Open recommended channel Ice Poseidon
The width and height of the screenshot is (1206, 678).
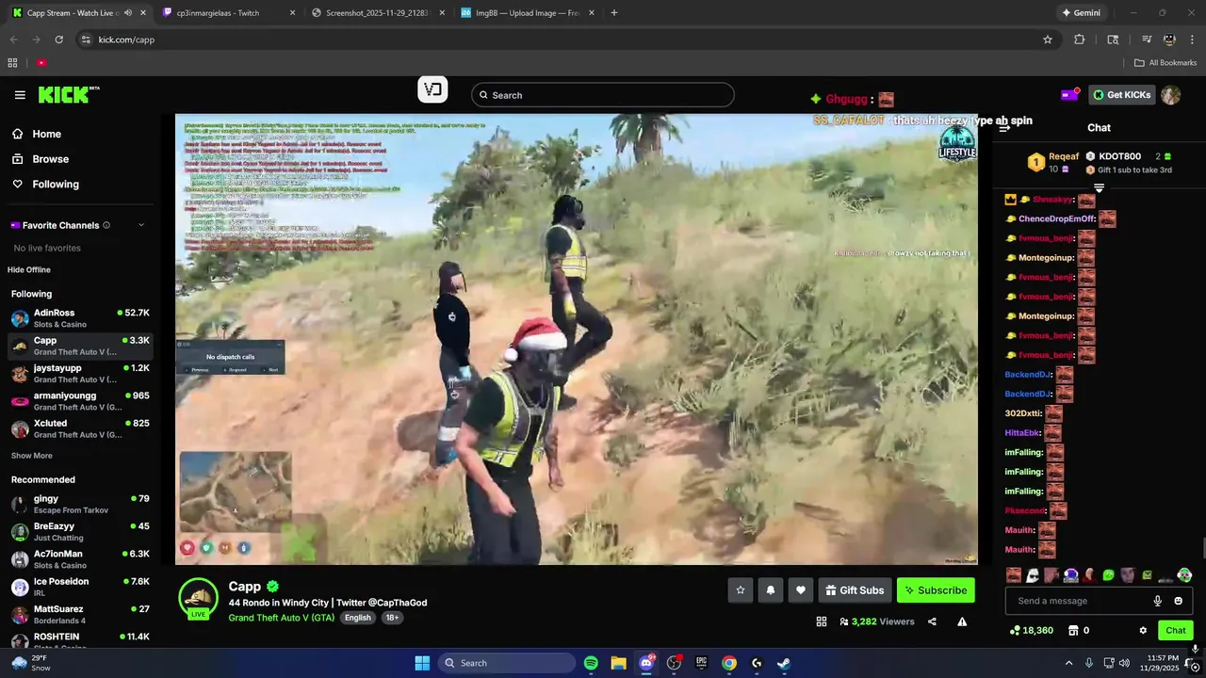coord(80,587)
